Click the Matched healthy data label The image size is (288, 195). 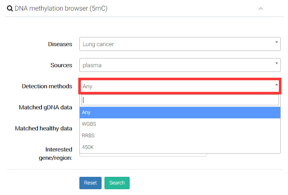coord(43,129)
